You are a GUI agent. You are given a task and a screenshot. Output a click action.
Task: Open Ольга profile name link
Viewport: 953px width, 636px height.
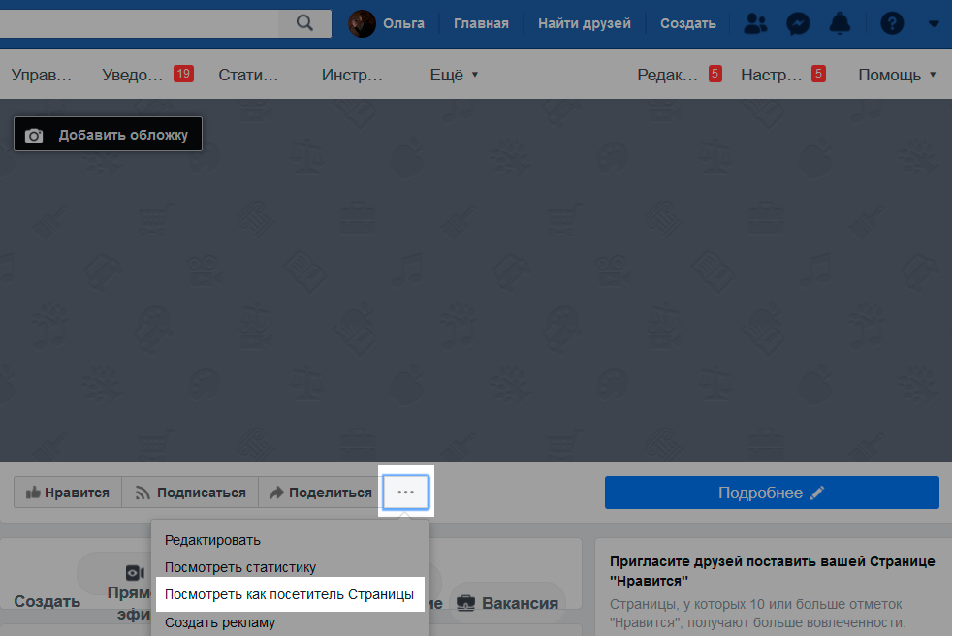403,23
